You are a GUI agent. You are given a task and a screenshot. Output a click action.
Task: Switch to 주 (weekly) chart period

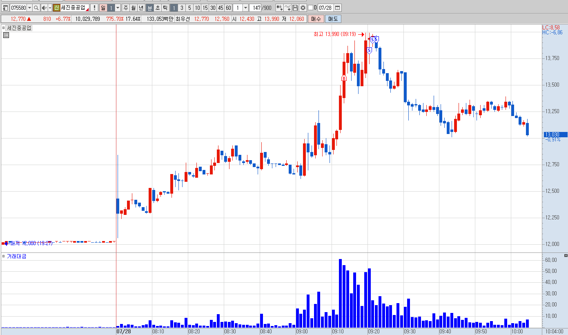click(126, 8)
